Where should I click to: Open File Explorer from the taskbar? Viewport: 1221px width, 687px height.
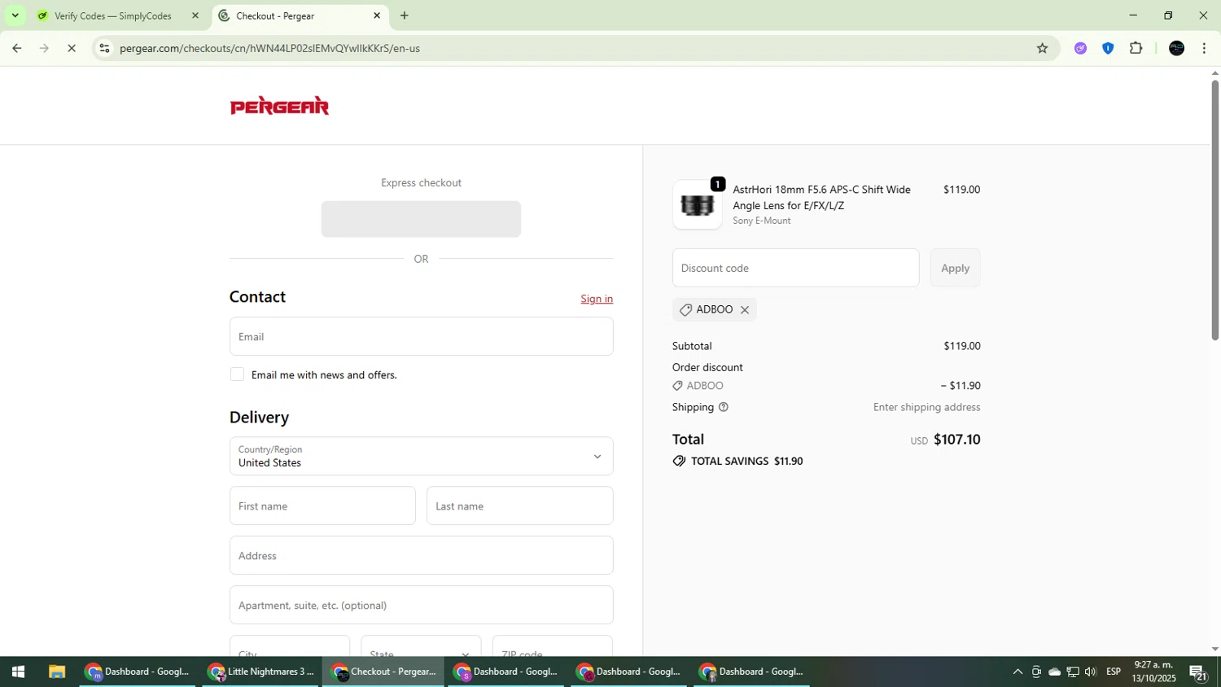[x=56, y=672]
